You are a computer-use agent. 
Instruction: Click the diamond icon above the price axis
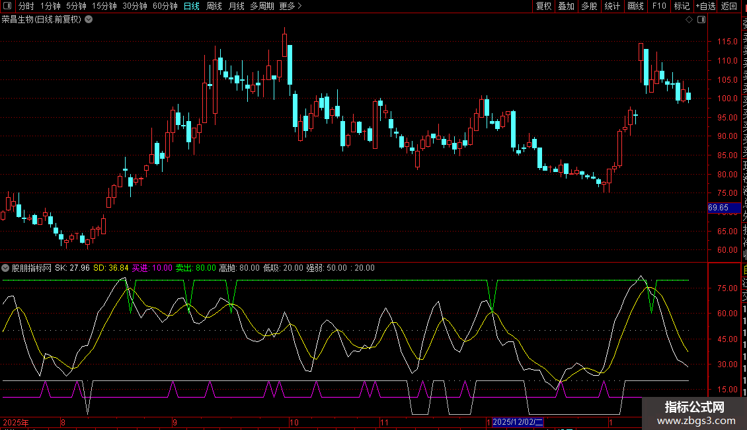click(x=689, y=20)
